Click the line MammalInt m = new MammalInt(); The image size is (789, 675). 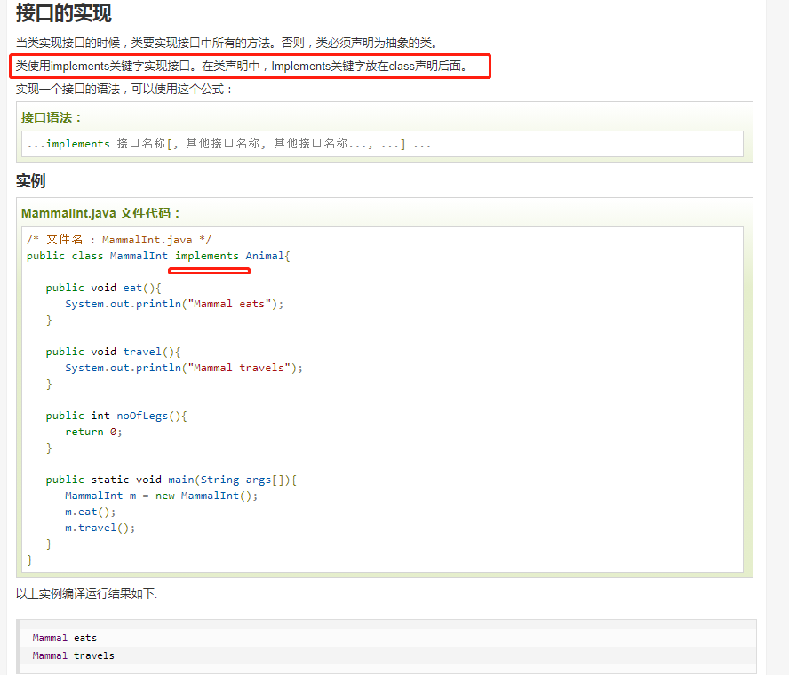point(161,496)
